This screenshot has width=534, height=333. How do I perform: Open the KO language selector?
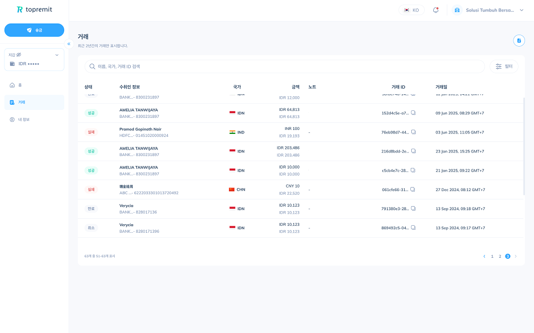411,10
